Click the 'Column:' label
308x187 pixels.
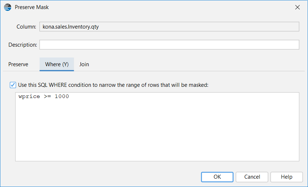pyautogui.click(x=26, y=26)
